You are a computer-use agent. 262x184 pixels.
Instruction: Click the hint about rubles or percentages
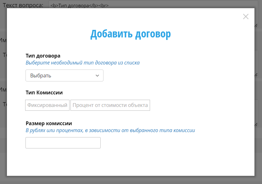(110, 130)
